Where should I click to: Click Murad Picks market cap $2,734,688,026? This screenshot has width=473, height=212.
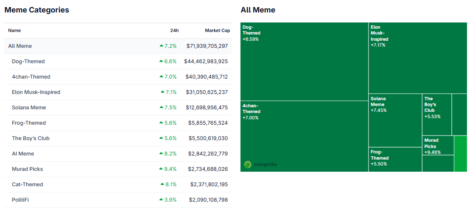tap(208, 169)
